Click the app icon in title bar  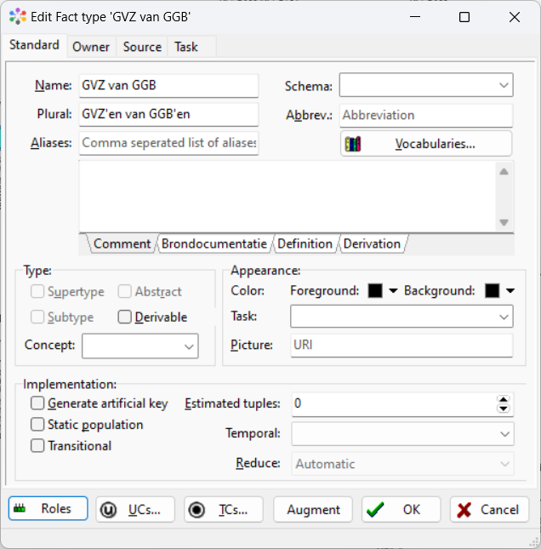click(x=17, y=17)
